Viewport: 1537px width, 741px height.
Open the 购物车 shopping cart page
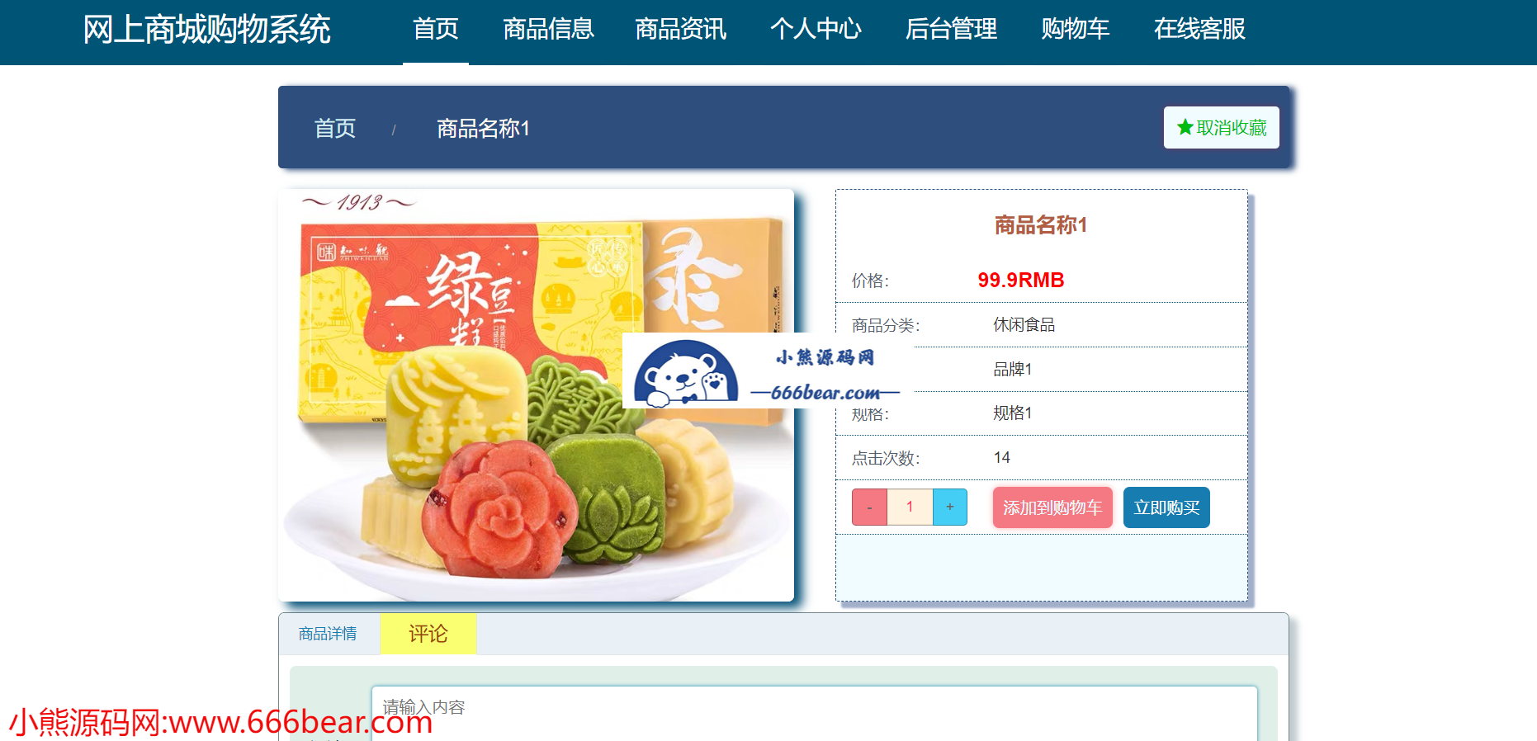click(1075, 30)
